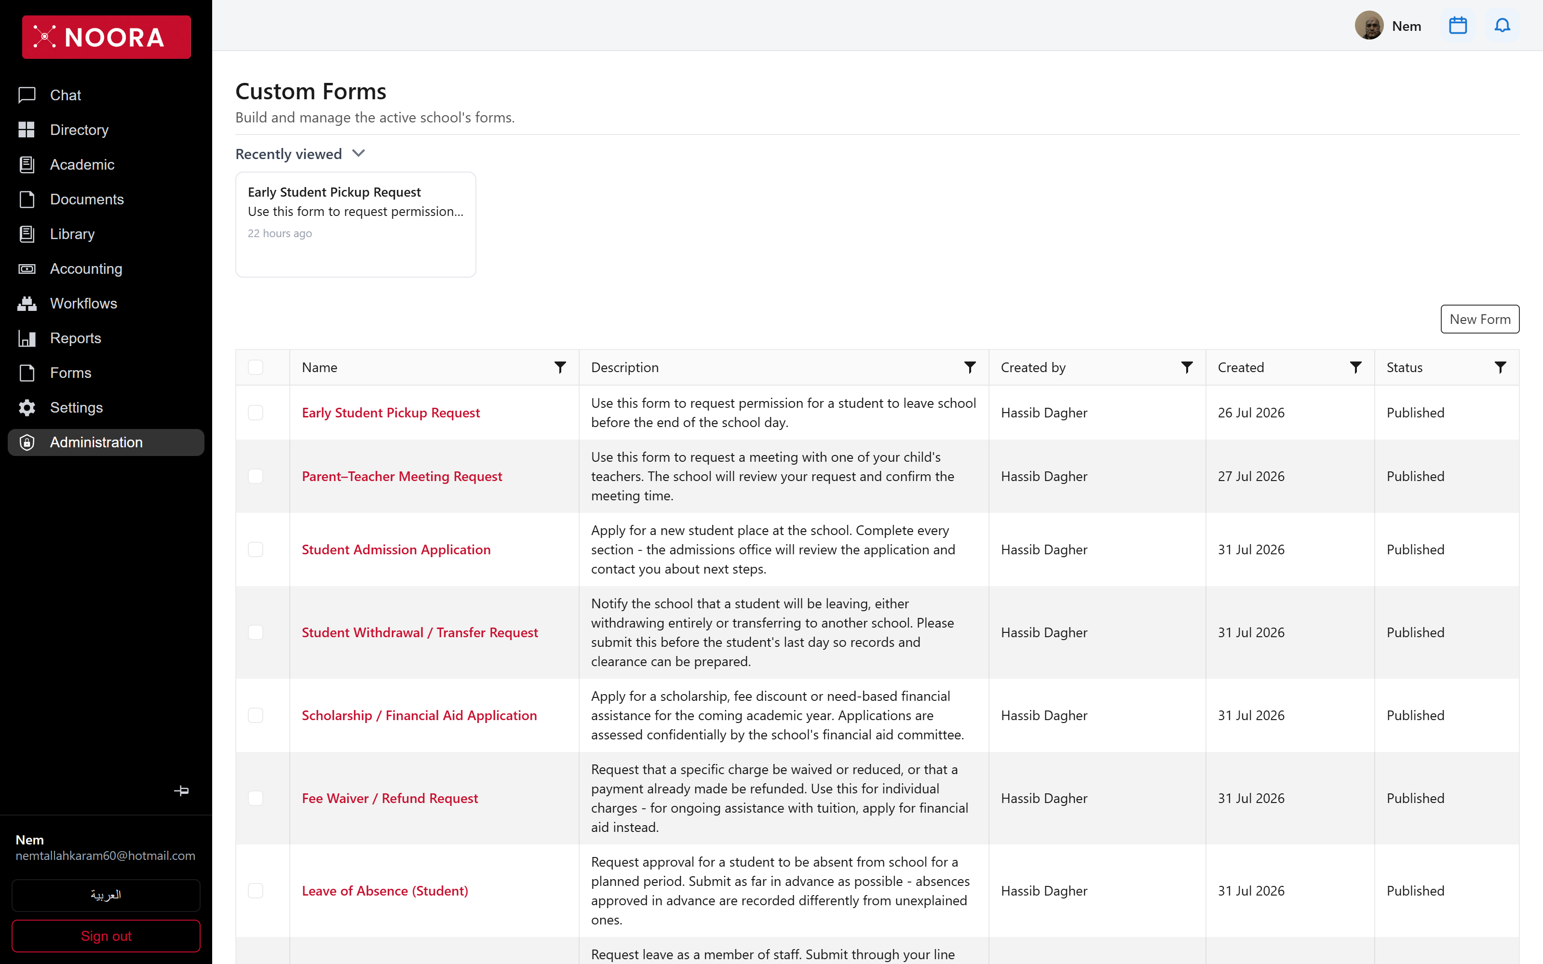Open the Student Admission Application form
Screen dimensions: 1543x964
(396, 549)
